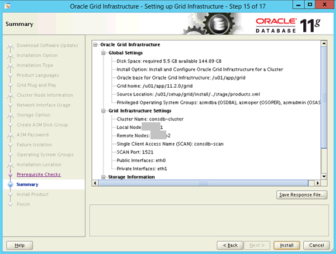Select the Download Software Updates step

coord(47,46)
